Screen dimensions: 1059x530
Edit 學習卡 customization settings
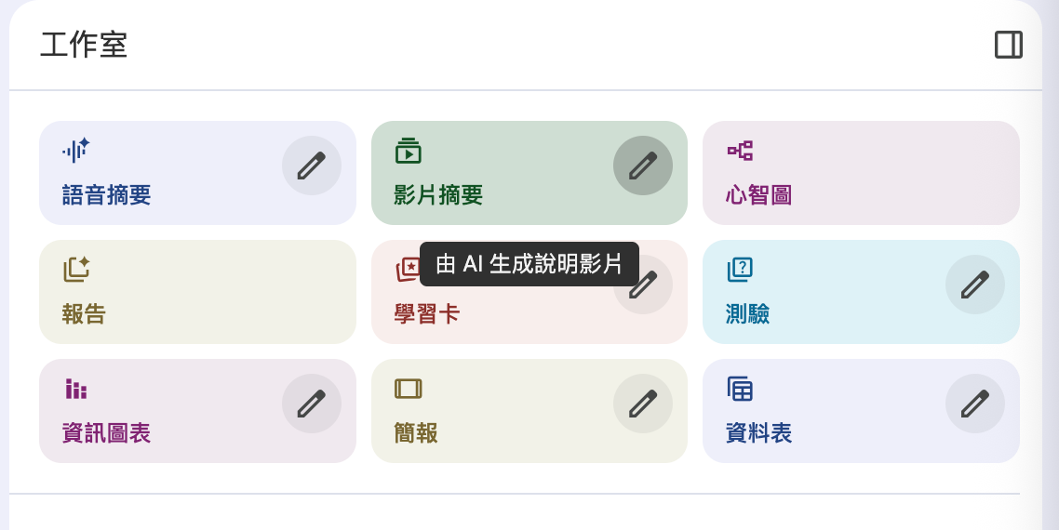pyautogui.click(x=645, y=285)
